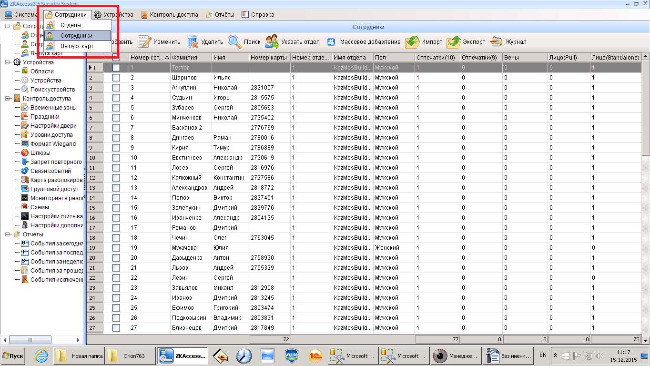Viewport: 650px width, 366px height.
Task: Check the box in the Зубарев row
Action: coord(116,108)
